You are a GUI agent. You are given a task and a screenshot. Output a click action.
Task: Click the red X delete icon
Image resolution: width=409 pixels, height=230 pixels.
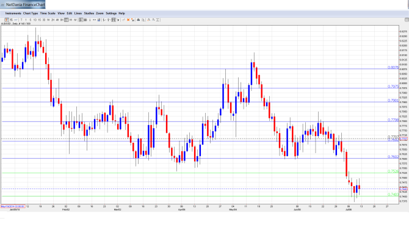pos(128,20)
